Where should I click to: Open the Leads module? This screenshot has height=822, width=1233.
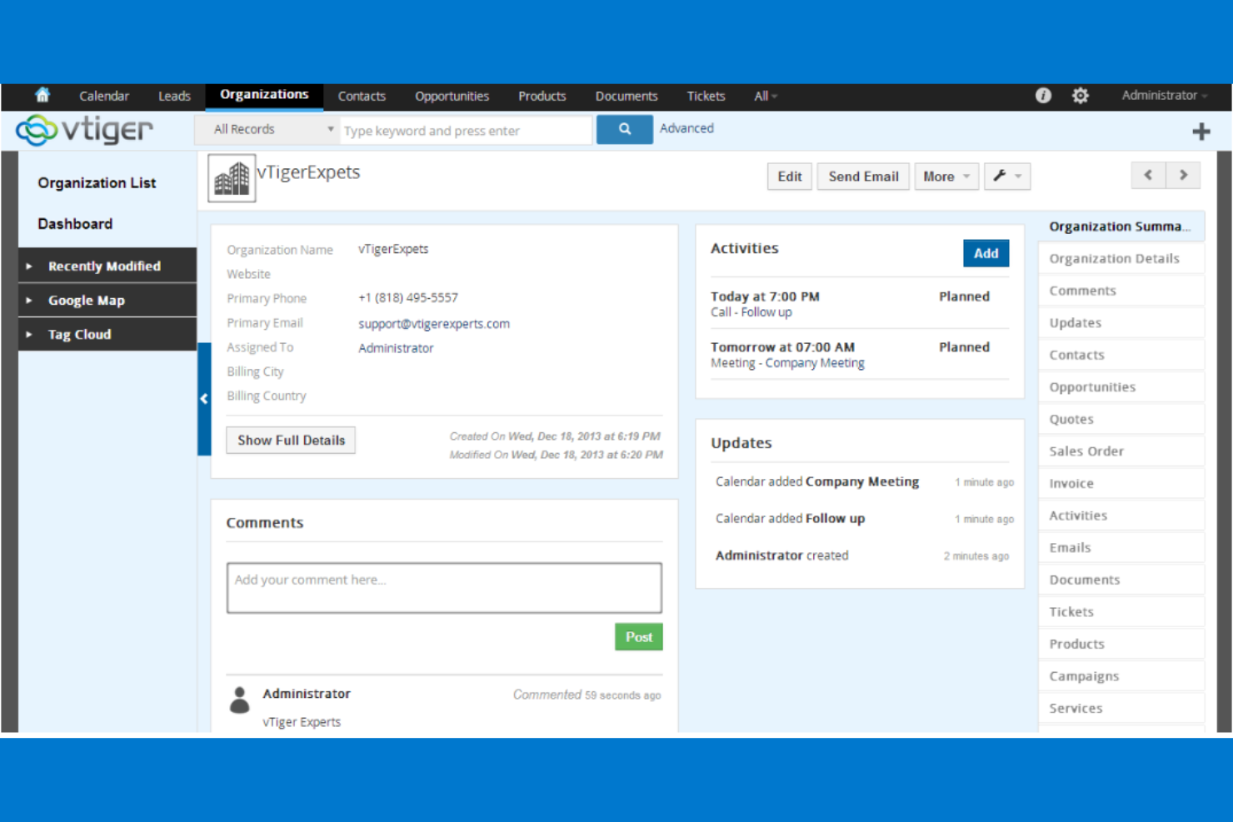point(174,96)
